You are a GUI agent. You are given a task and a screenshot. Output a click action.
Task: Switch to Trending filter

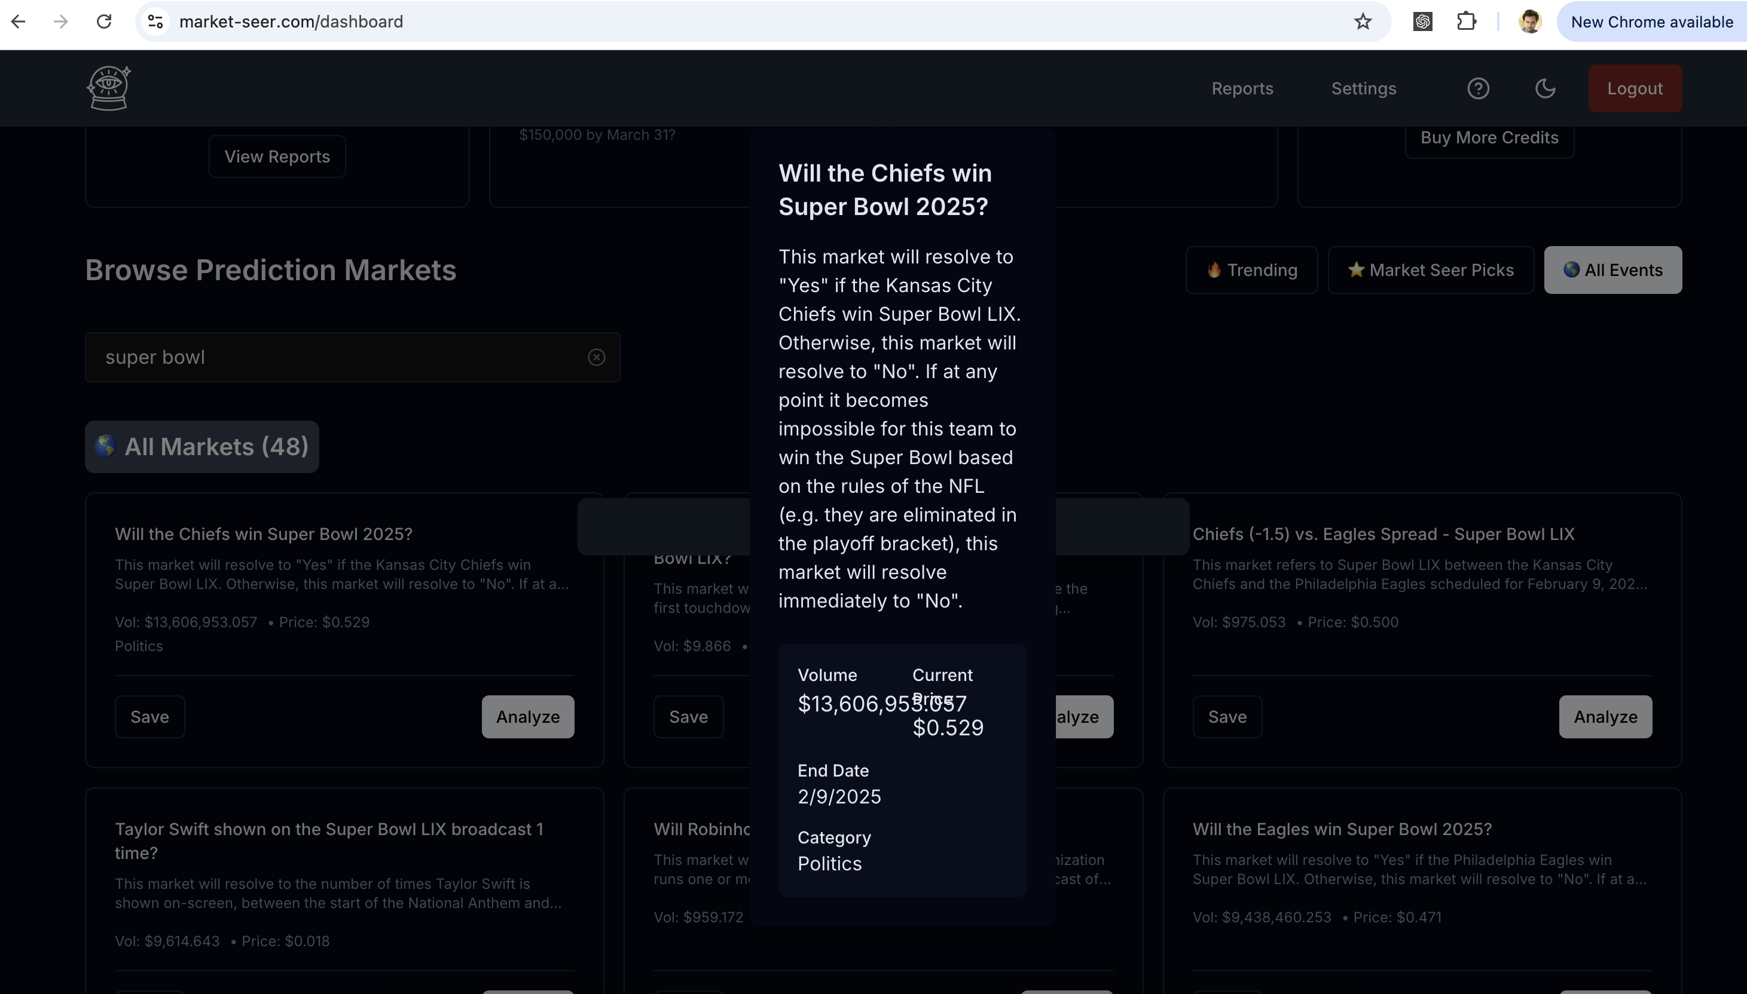tap(1252, 269)
